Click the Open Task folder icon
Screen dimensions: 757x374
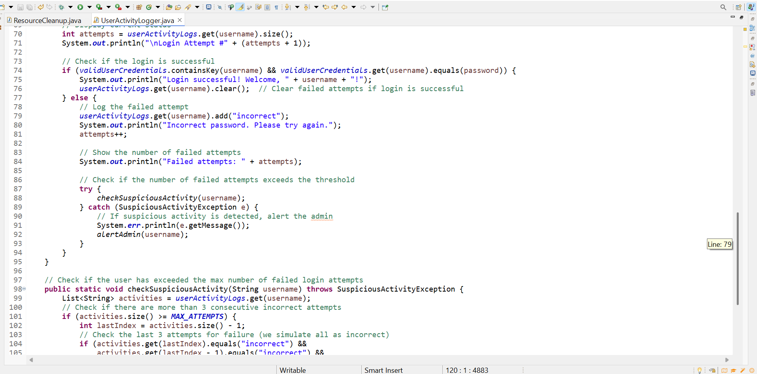coord(178,7)
